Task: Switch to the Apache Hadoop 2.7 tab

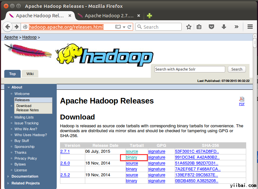Action: [x=108, y=16]
